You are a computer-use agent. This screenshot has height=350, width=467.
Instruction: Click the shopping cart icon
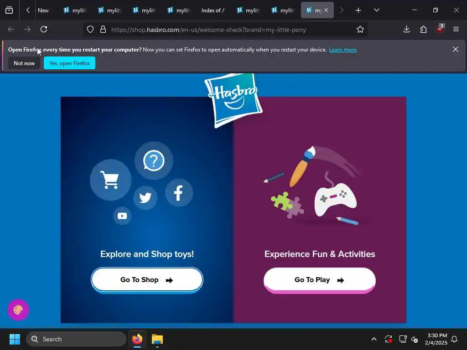tap(110, 180)
